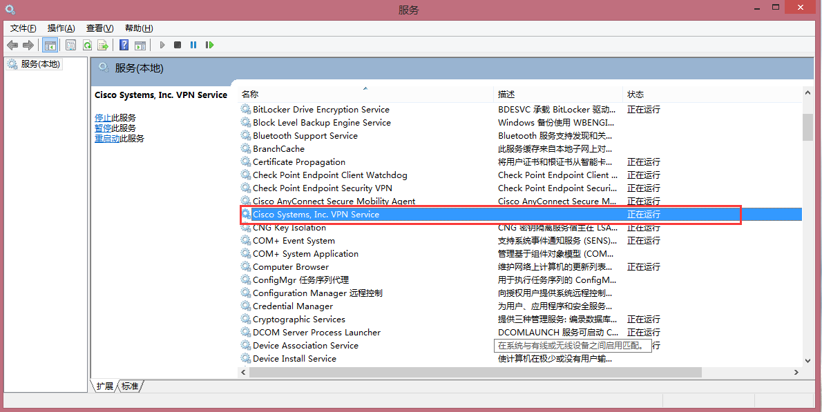Toggle the show/hide console tree toolbar icon
This screenshot has width=822, height=412.
tap(50, 45)
